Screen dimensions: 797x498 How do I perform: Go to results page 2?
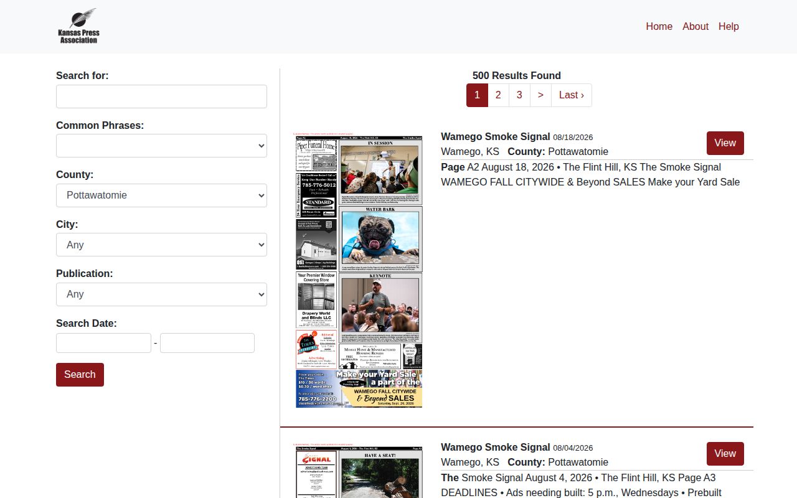point(498,95)
